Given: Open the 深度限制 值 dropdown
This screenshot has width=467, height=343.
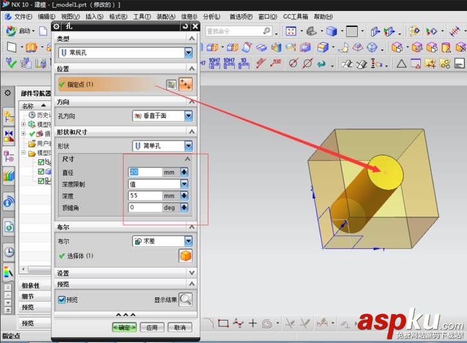Looking at the screenshot, I should 185,184.
